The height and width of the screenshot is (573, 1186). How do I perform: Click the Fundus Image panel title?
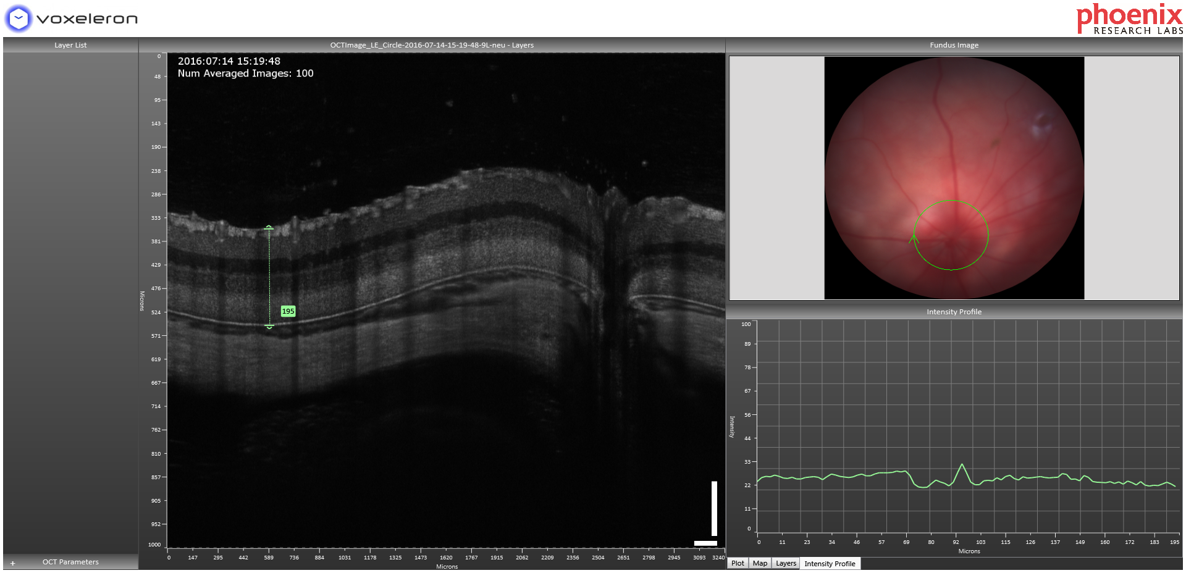pyautogui.click(x=954, y=44)
